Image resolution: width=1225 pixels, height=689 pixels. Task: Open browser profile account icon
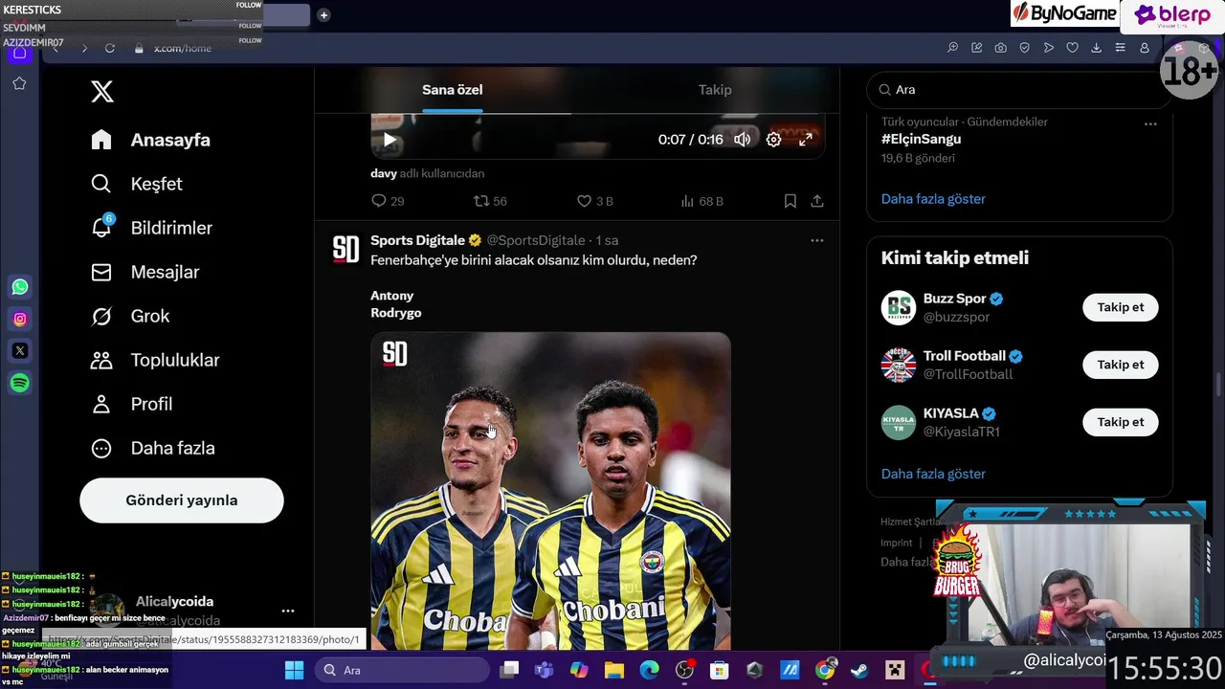pyautogui.click(x=1144, y=48)
